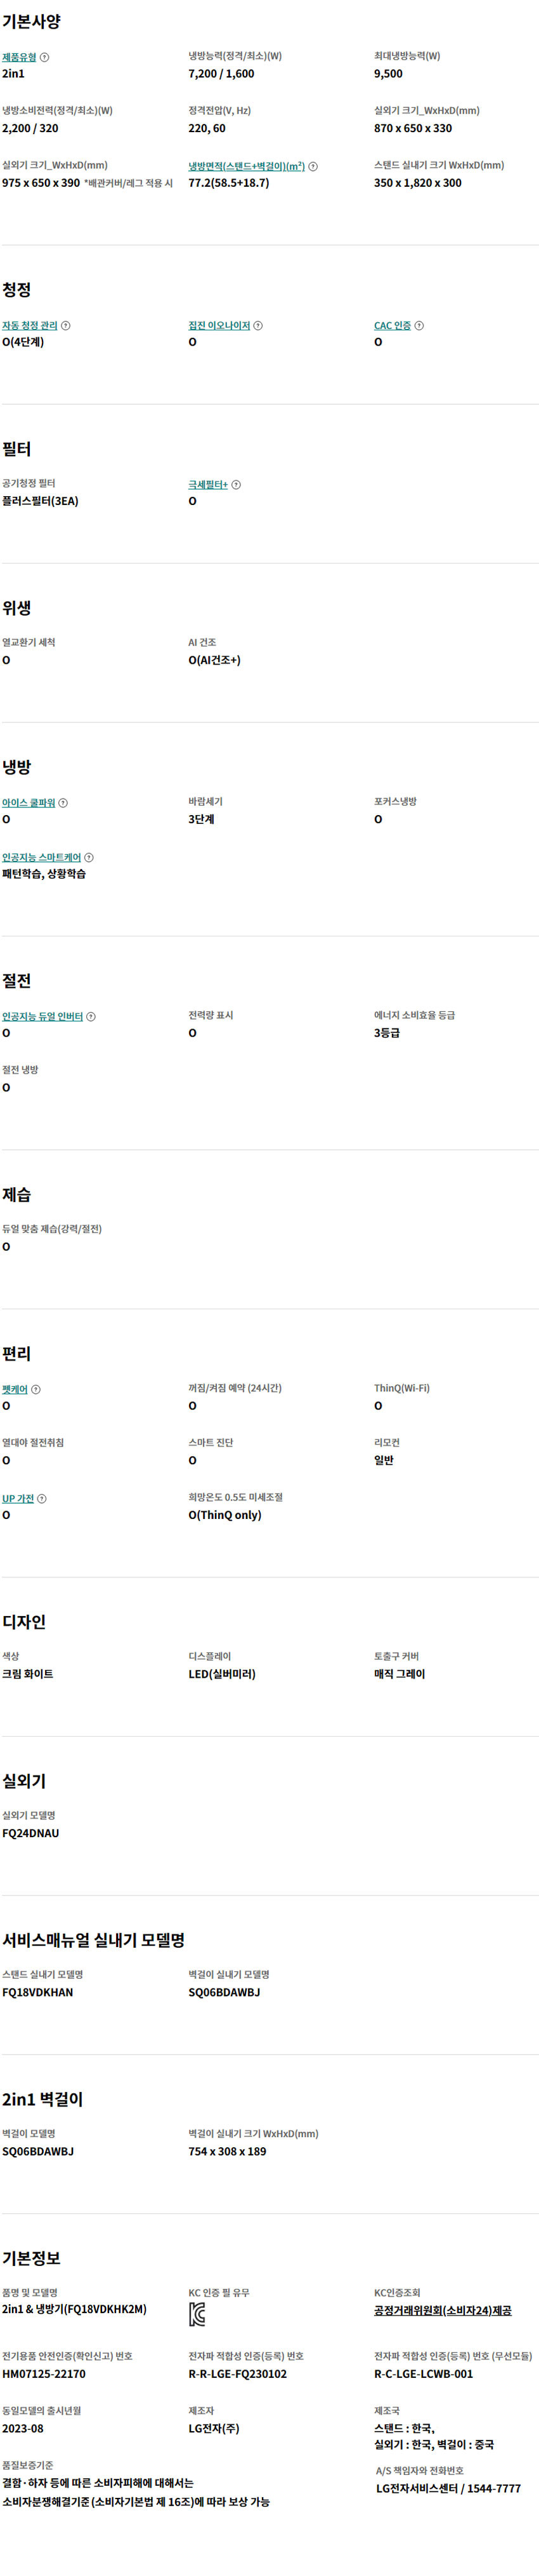
Task: Click the UP 가전 link
Action: [x=18, y=1498]
